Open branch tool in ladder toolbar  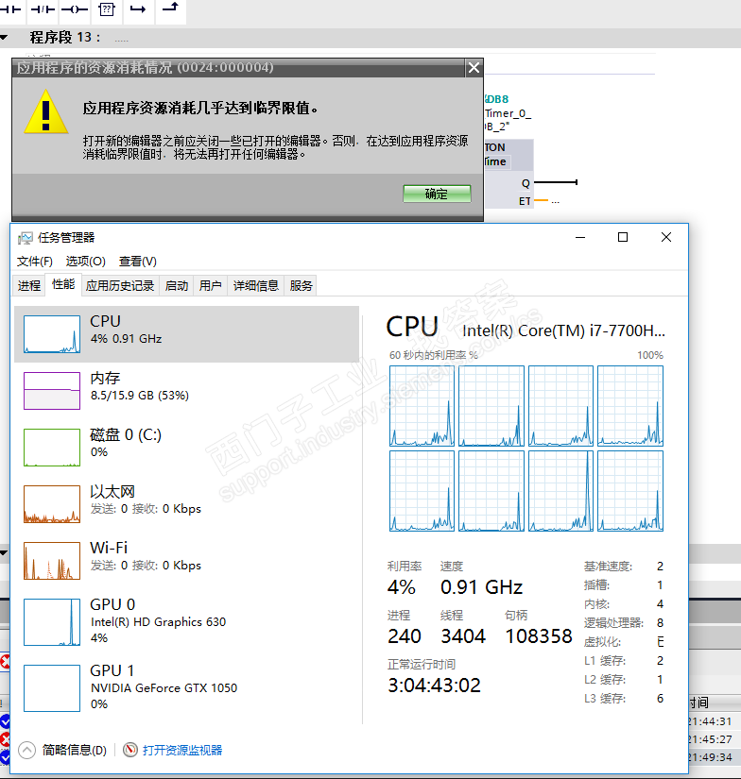click(138, 9)
